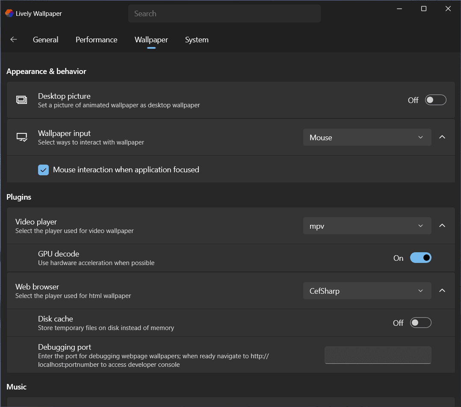Screen dimensions: 461x407
Task: Click the Lively Wallpaper app logo icon
Action: pos(9,13)
